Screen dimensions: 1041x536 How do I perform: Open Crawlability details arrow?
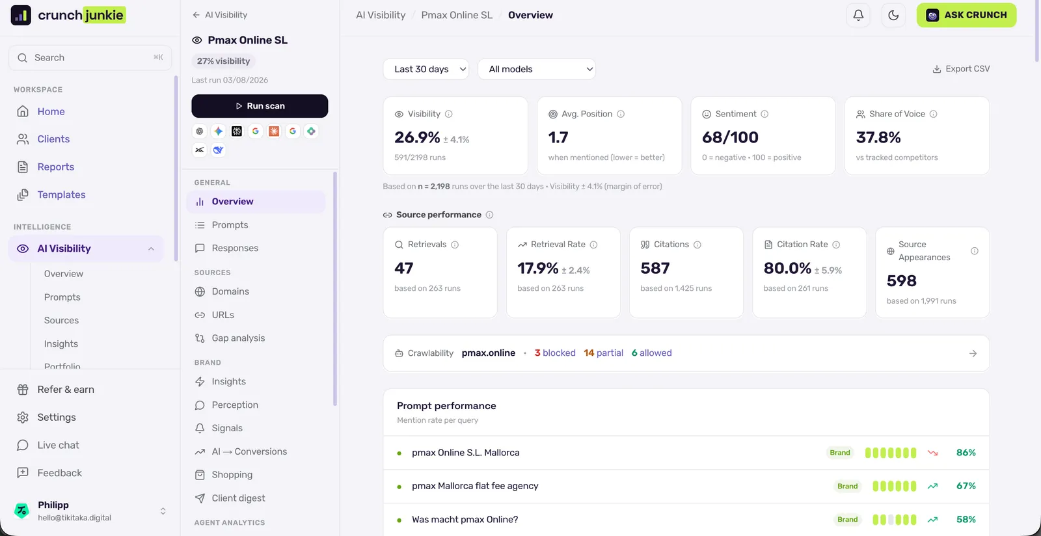[973, 353]
